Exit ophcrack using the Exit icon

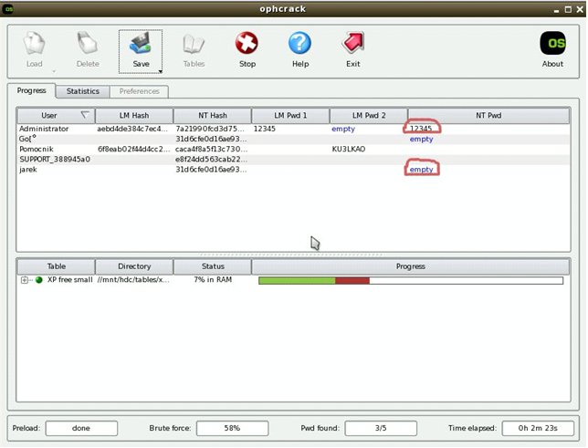click(x=352, y=43)
